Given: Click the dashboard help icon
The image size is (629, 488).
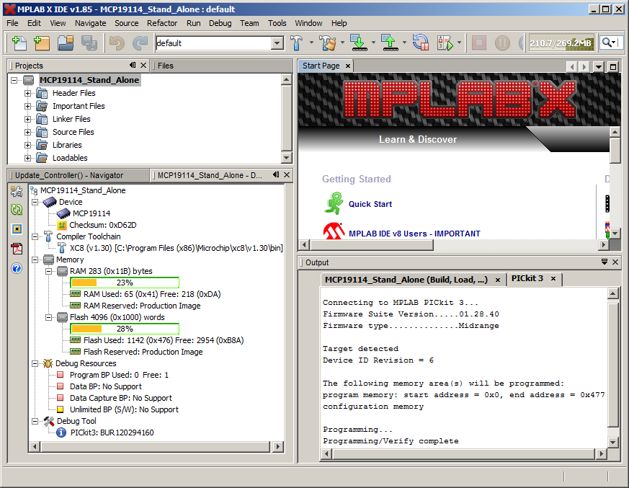Looking at the screenshot, I should pos(17,268).
